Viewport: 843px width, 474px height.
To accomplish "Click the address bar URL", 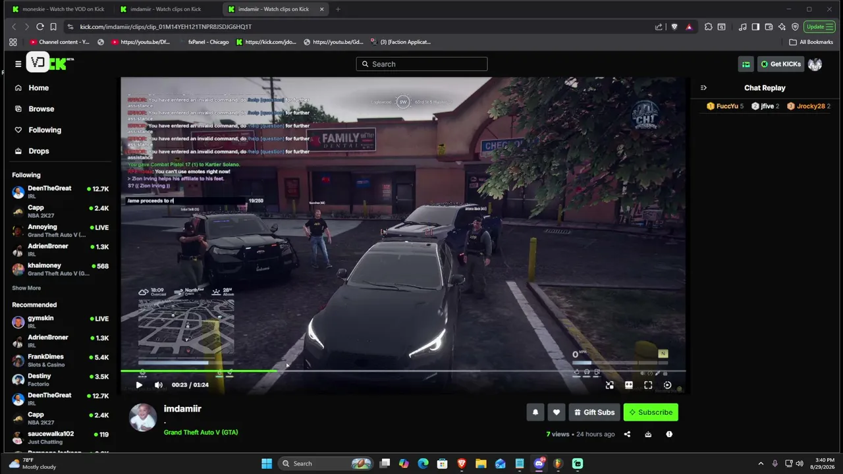I will pos(166,27).
